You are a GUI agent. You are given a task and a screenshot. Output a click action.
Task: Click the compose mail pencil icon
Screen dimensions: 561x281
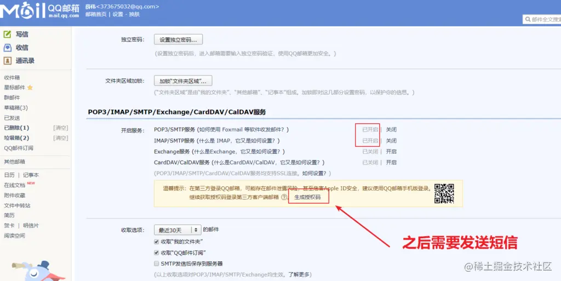7,35
